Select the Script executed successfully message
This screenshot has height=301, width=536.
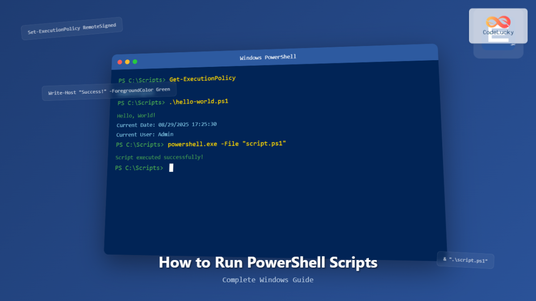(159, 157)
